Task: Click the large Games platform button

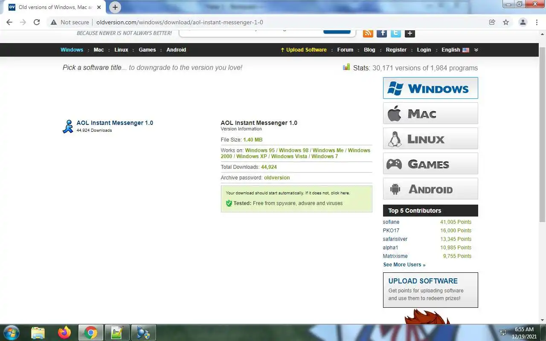Action: (430, 163)
